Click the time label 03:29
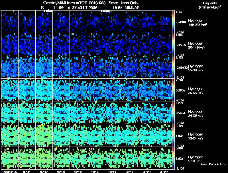The image size is (228, 173). pos(164,172)
